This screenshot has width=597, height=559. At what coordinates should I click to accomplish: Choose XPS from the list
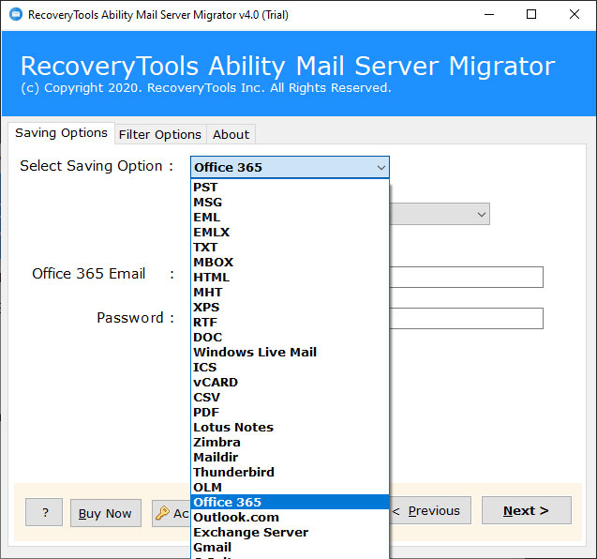point(290,307)
